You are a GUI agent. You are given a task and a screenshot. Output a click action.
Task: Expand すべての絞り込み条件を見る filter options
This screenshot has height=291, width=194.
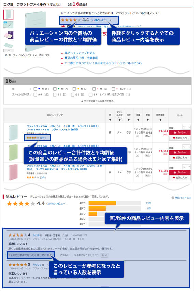(x=97, y=101)
